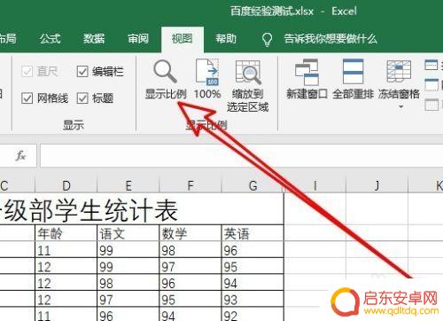The width and height of the screenshot is (443, 321).
Task: Toggle the Formula Bar (编辑栏) checkbox
Action: [x=82, y=71]
